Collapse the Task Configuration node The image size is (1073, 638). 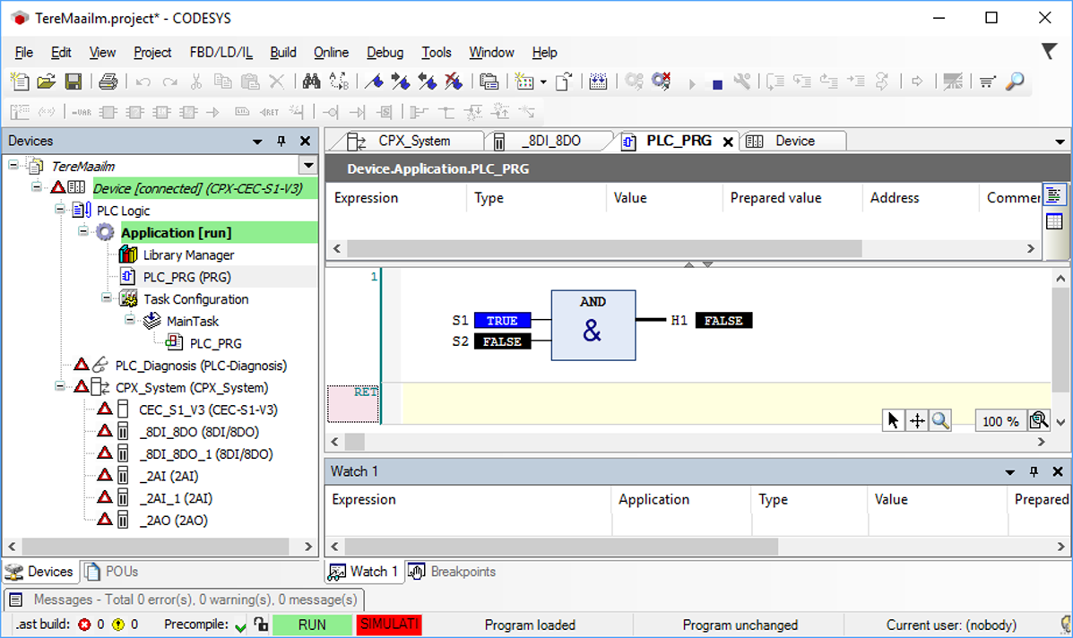tap(107, 297)
